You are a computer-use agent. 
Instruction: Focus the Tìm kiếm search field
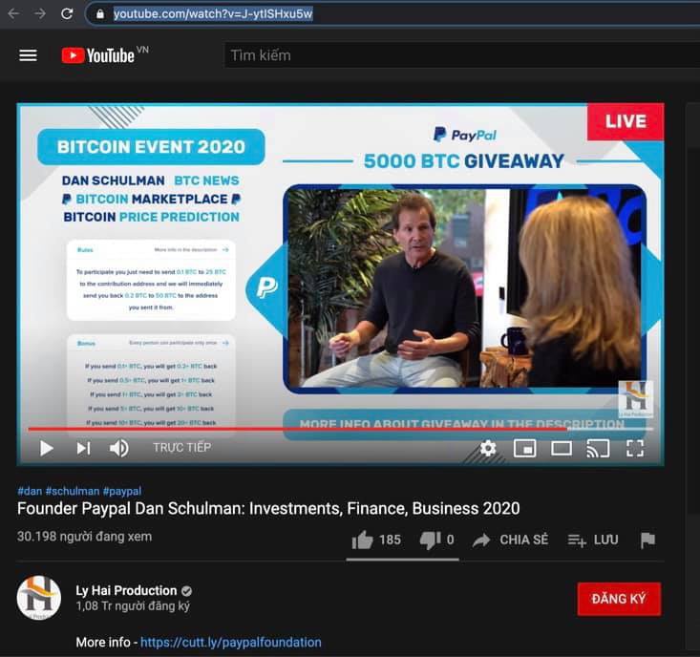point(461,55)
